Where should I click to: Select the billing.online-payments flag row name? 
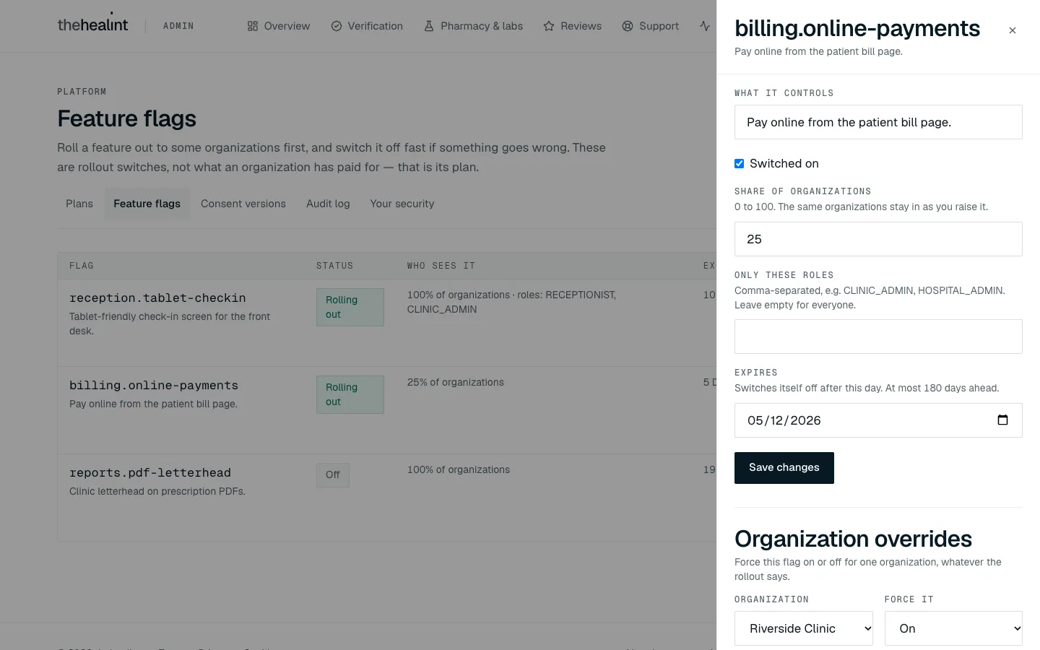[154, 386]
